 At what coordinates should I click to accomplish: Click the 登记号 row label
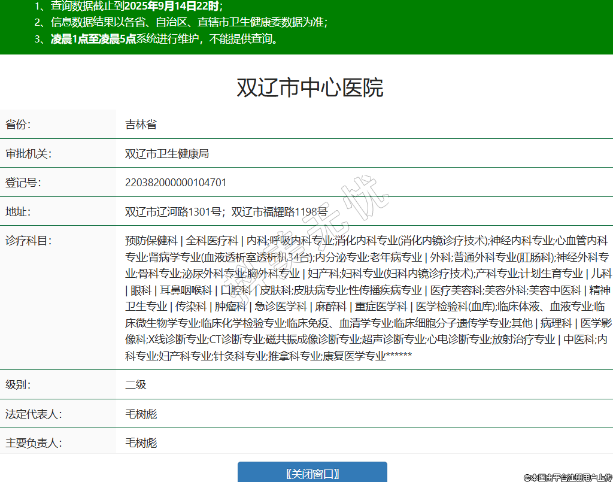pos(23,183)
